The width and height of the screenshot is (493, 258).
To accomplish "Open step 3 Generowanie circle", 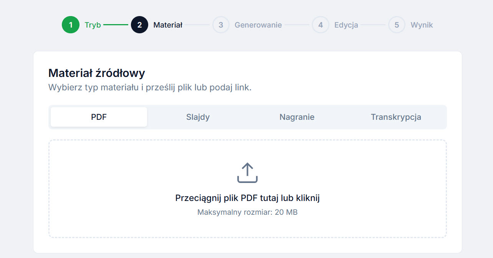I will point(221,24).
